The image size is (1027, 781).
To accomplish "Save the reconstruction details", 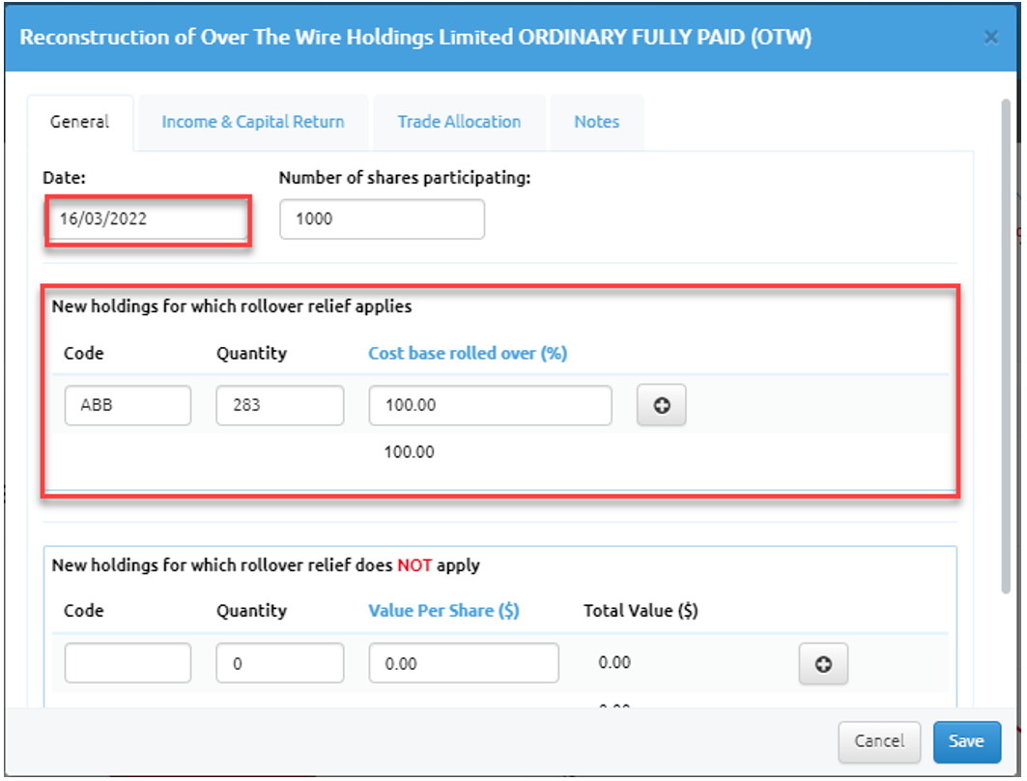I will [x=965, y=741].
